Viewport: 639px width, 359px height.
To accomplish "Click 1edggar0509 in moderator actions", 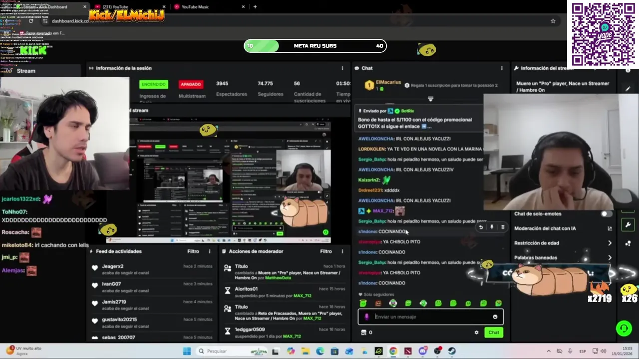I will (250, 330).
